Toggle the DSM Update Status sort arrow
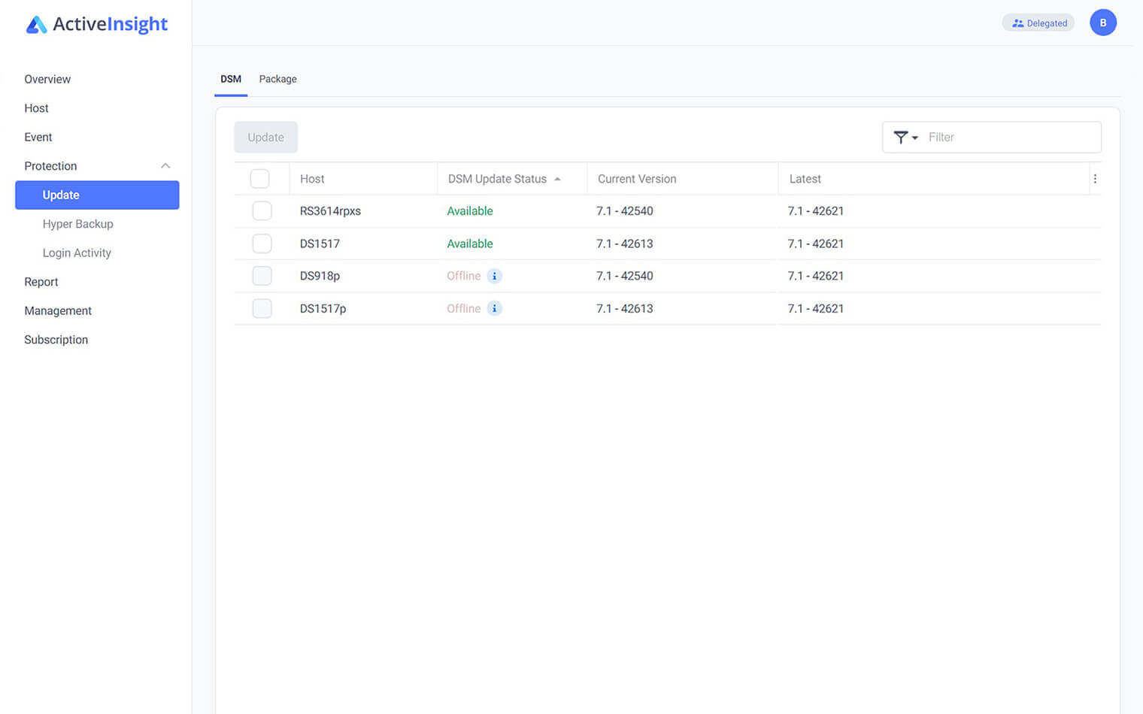Screen dimensions: 1143x714 pyautogui.click(x=557, y=179)
